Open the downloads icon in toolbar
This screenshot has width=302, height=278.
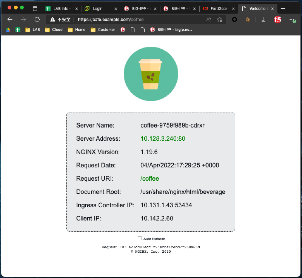[263, 20]
